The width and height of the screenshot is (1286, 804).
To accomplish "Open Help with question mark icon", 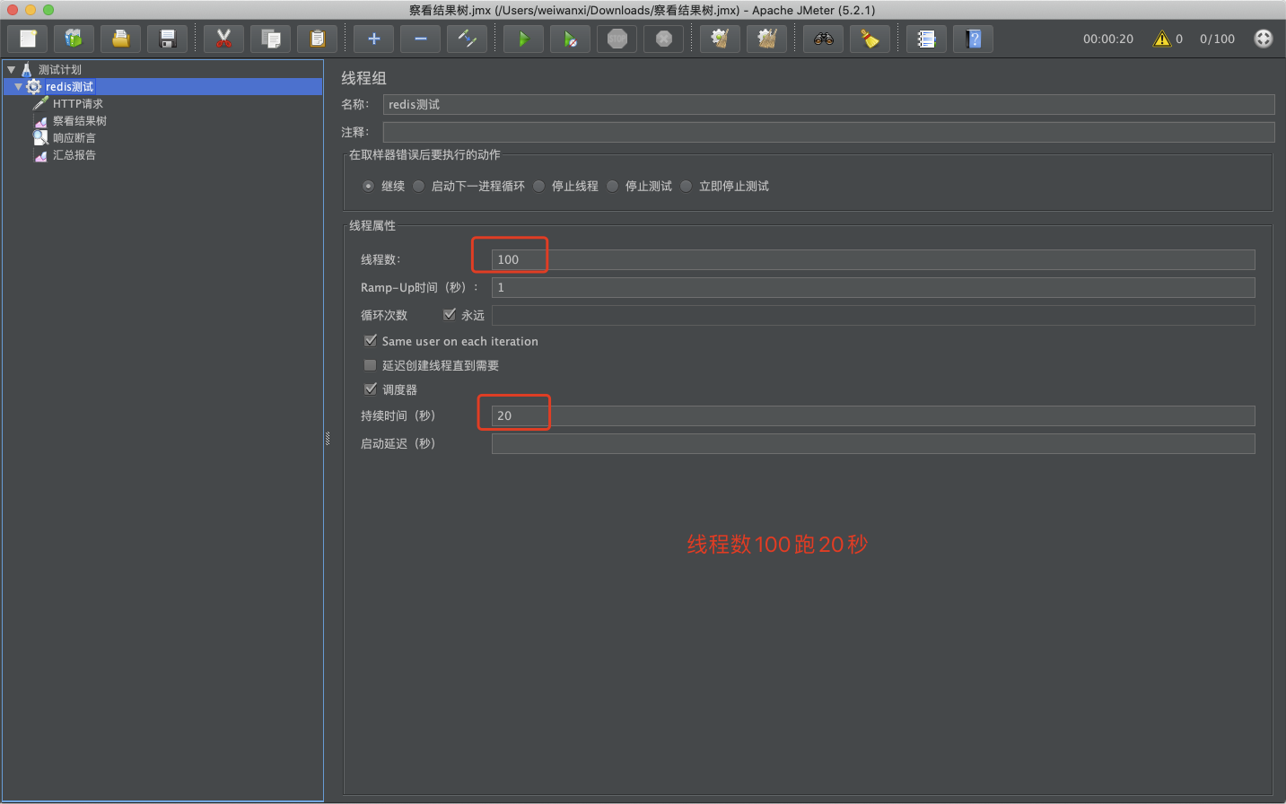I will tap(973, 39).
